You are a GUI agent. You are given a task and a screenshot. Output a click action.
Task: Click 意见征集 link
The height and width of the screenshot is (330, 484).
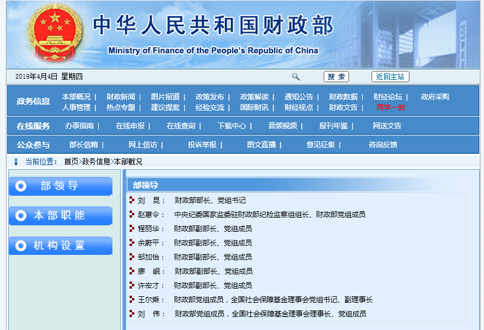point(321,145)
